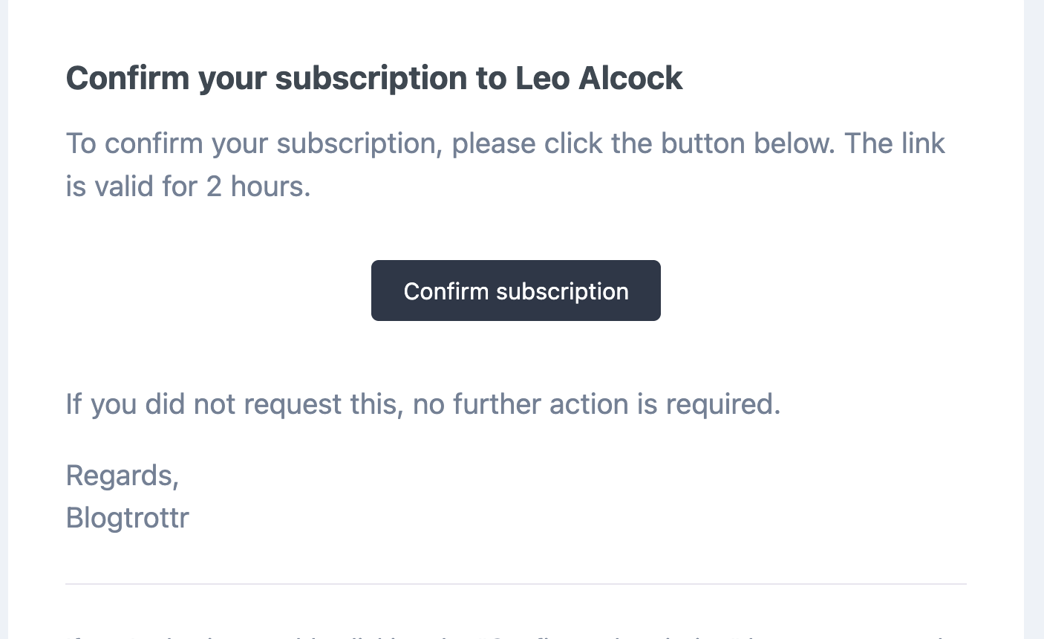
Task: Click the 'Confirm your subscription to Leo Alcock' heading
Action: [x=373, y=78]
